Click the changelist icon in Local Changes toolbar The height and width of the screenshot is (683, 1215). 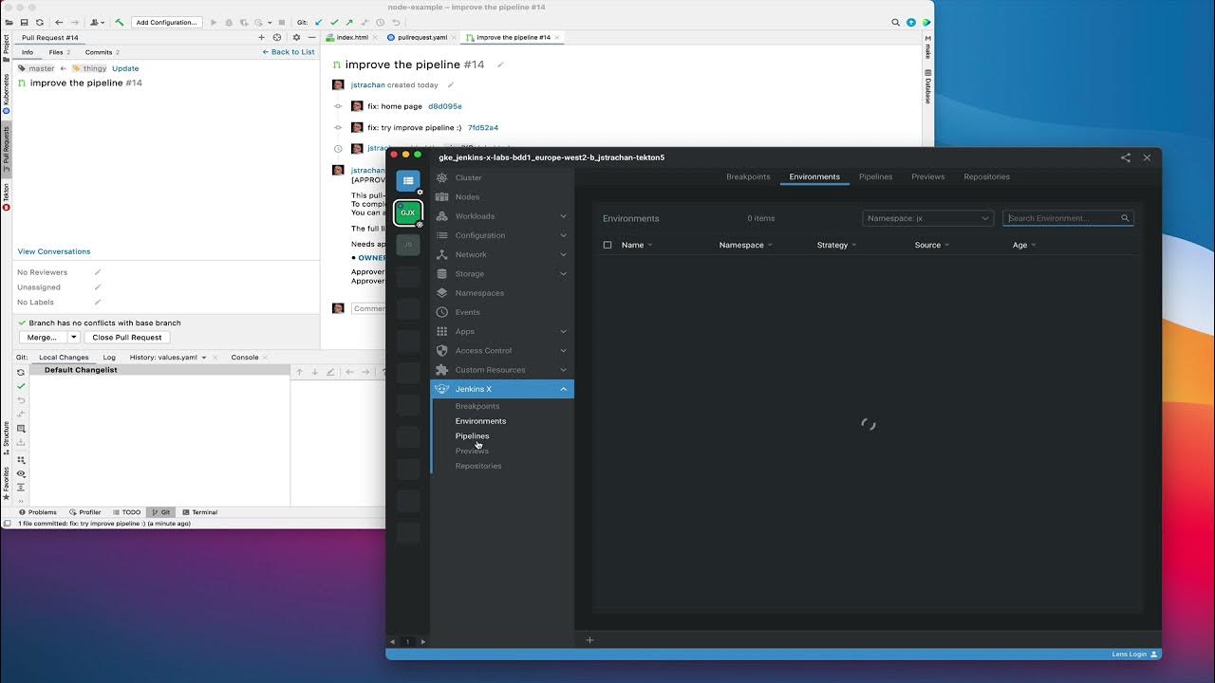pos(21,429)
